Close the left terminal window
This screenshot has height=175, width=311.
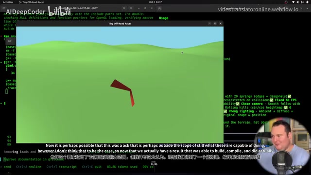[152, 8]
